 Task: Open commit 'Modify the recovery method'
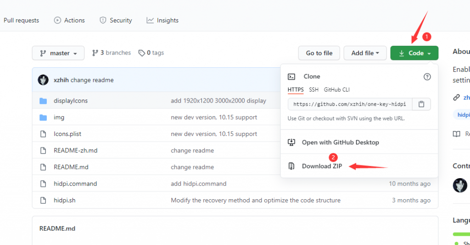tap(256, 201)
